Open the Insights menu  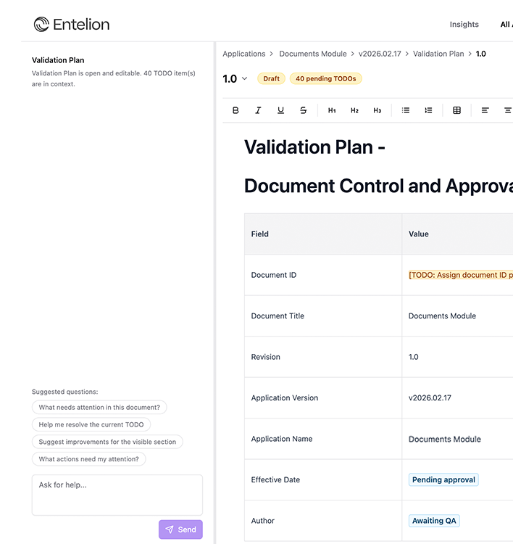click(x=464, y=24)
